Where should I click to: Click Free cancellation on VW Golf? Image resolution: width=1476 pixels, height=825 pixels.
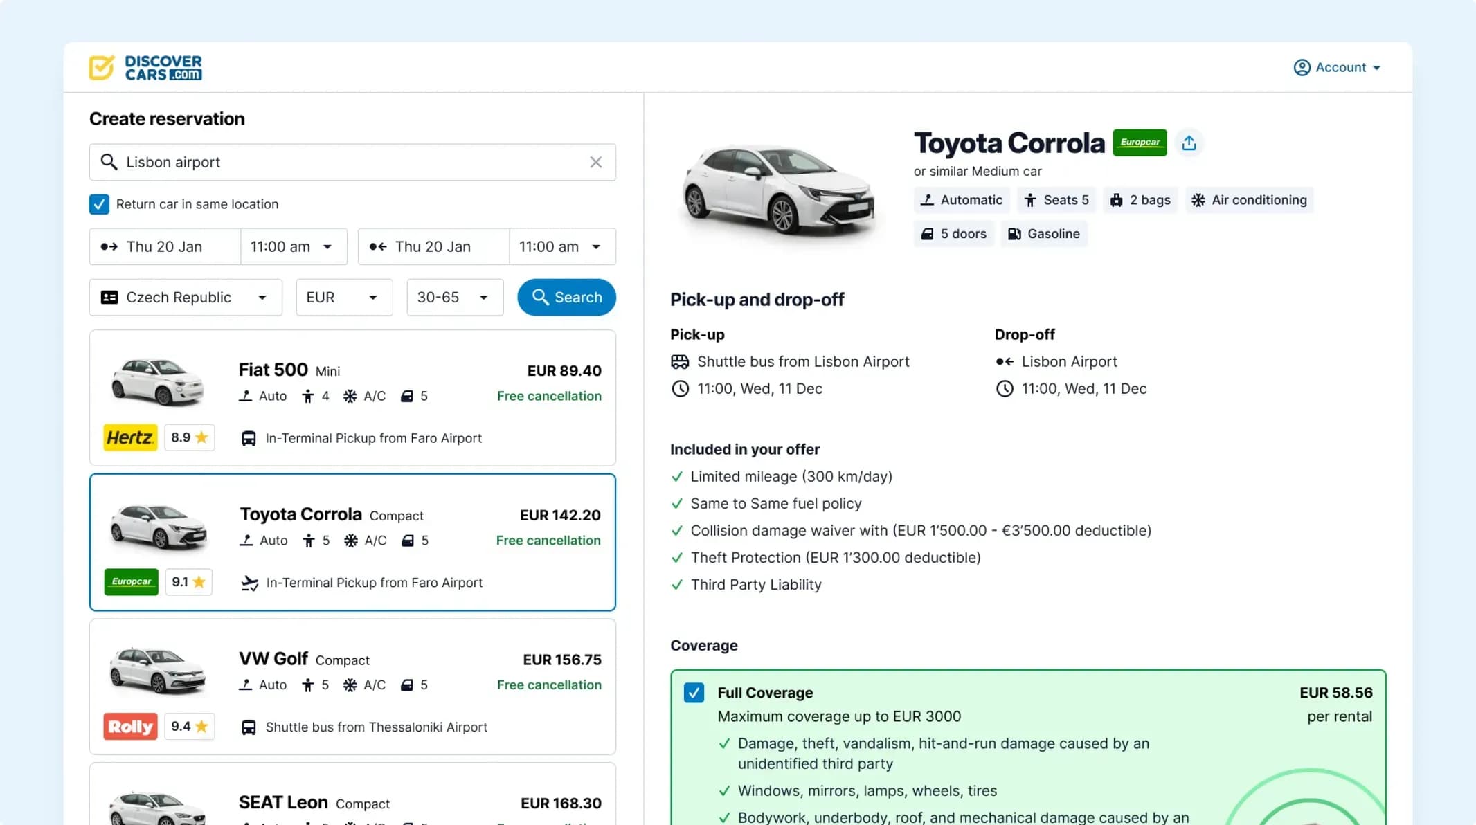[549, 685]
